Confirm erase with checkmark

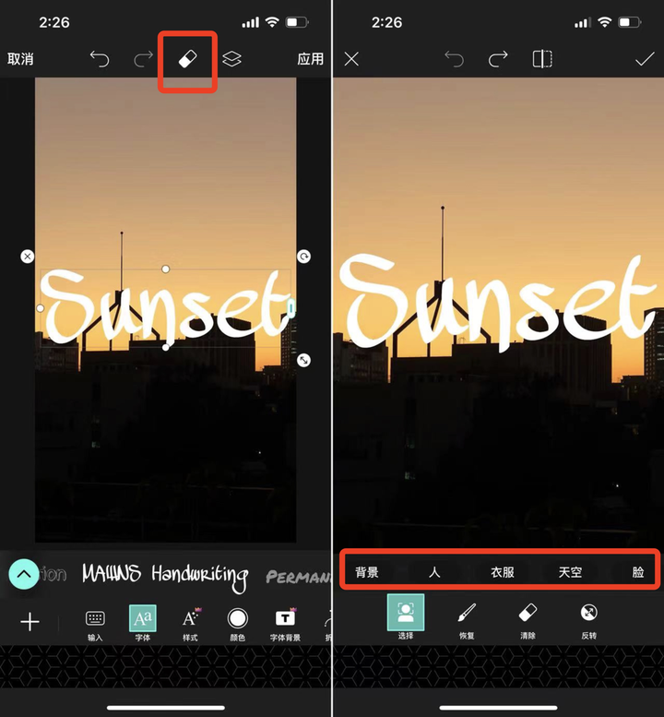[645, 59]
